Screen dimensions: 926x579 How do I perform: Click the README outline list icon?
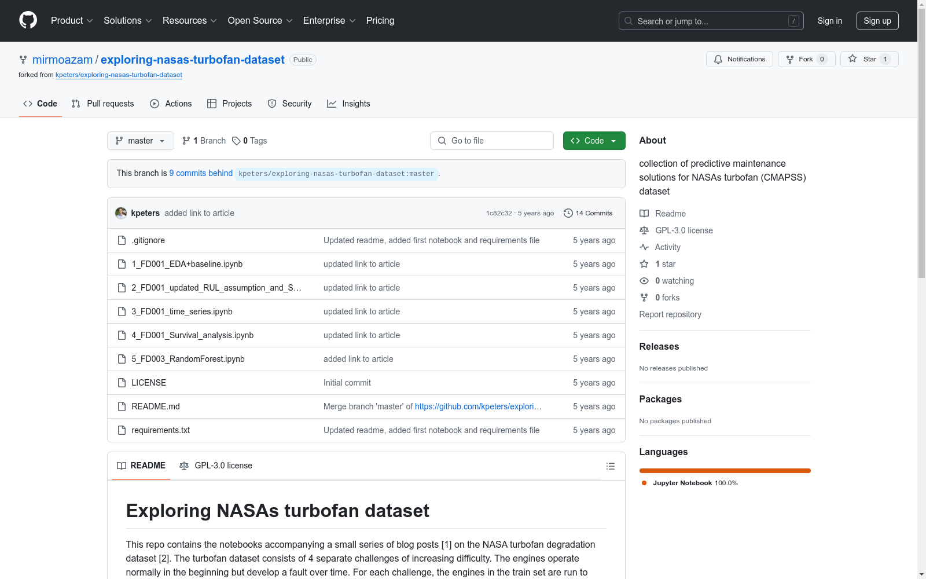610,466
